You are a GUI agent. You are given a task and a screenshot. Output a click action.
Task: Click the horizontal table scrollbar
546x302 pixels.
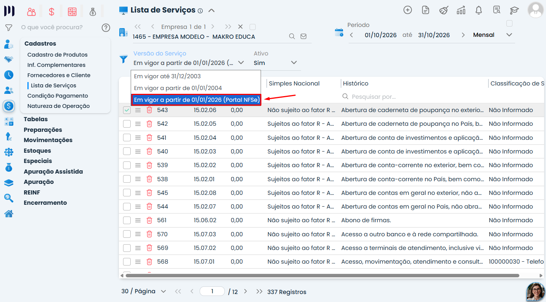pos(322,275)
